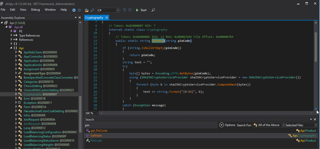Collapse the Api.dll module node
The width and height of the screenshot is (320, 149).
coord(6,27)
